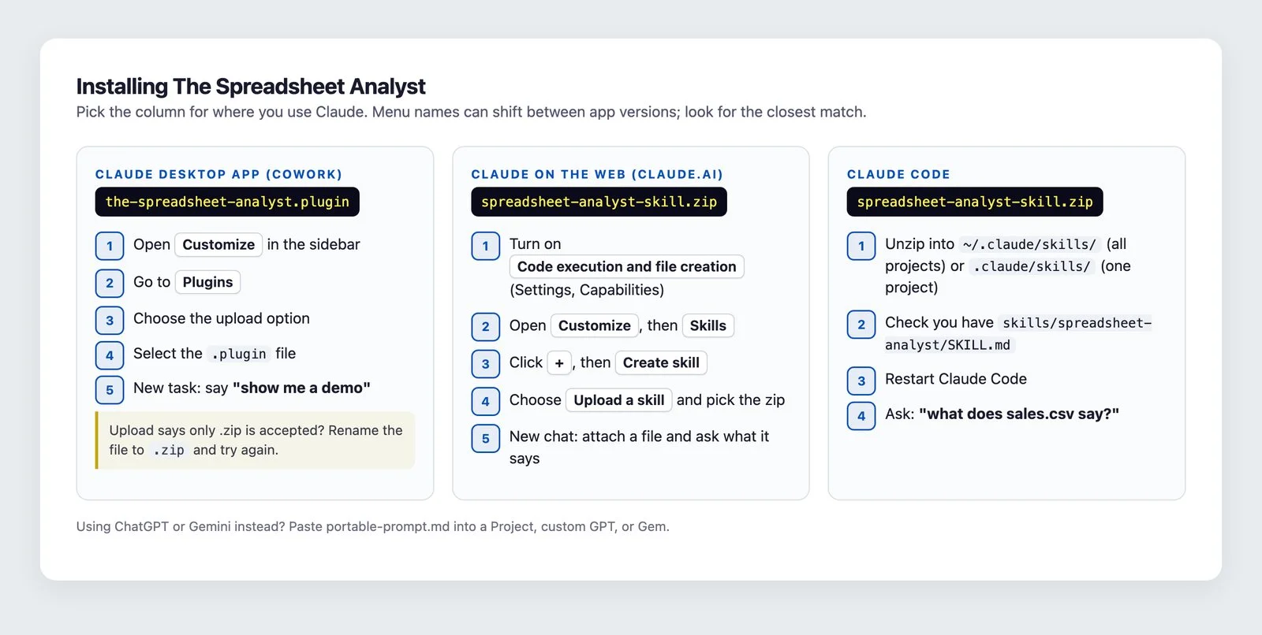
Task: Click the 'Plugins' chip
Action: tap(207, 282)
